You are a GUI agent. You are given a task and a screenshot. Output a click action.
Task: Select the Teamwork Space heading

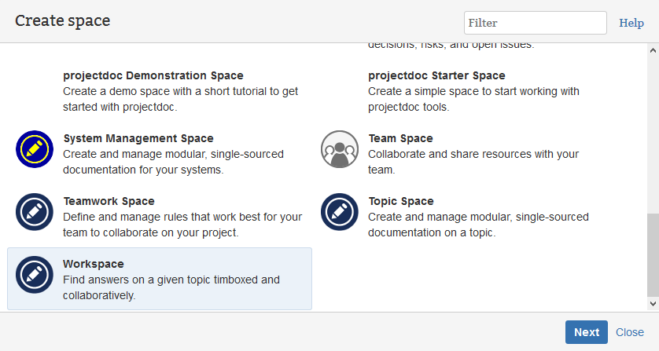point(109,201)
